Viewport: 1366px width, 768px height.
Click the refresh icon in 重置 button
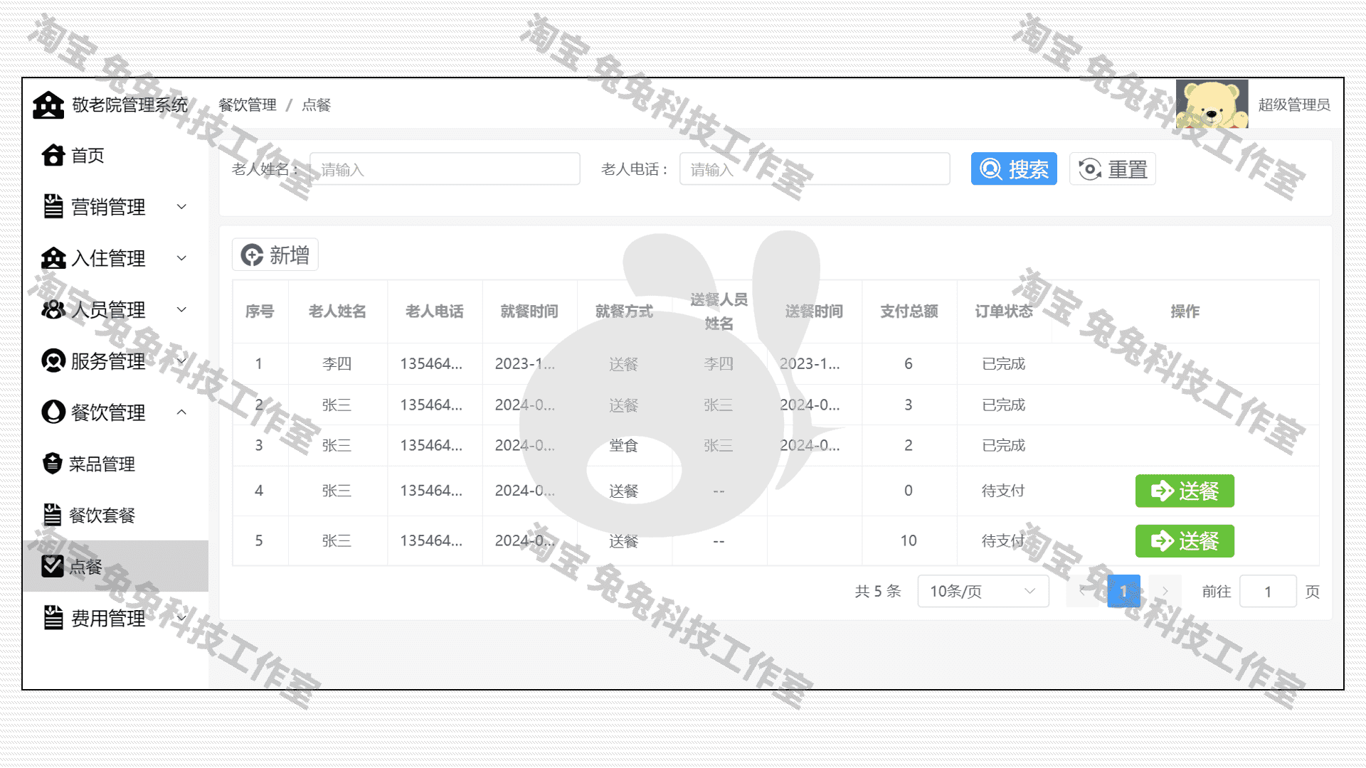tap(1090, 169)
